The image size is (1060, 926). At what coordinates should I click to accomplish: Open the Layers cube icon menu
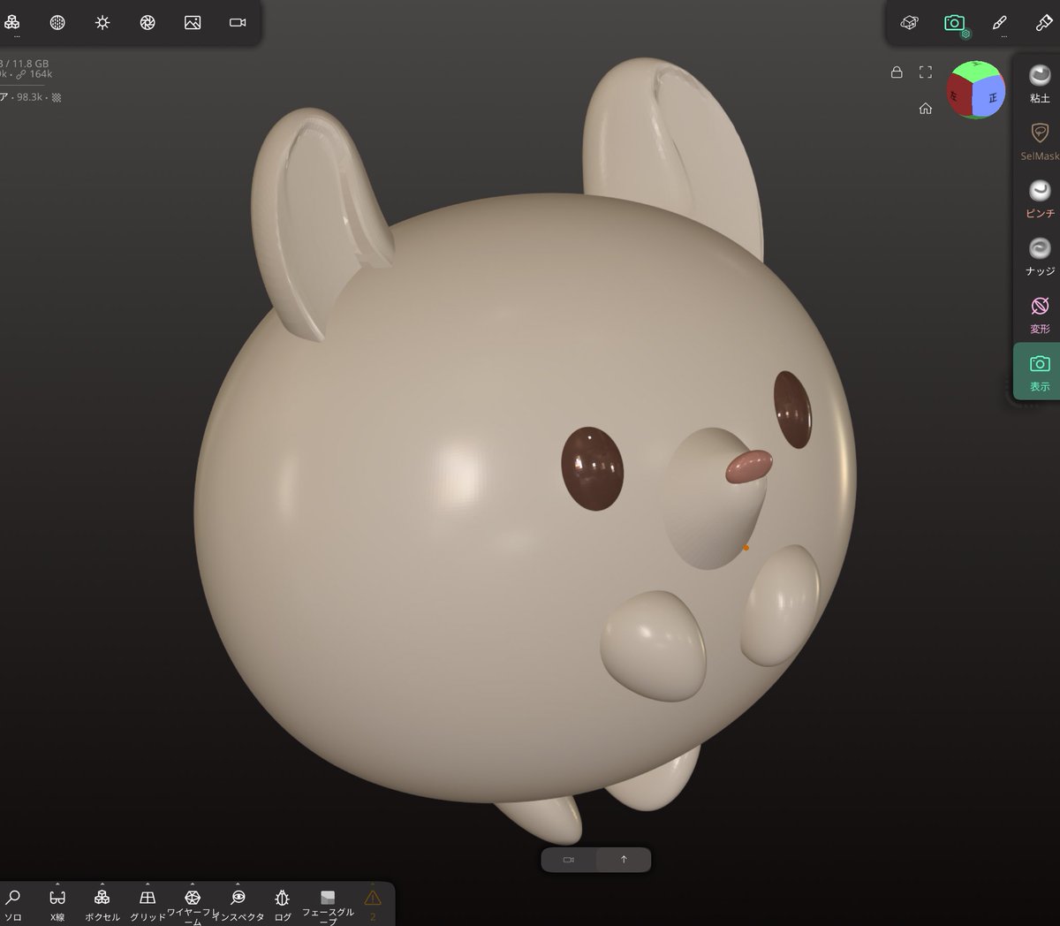(909, 22)
